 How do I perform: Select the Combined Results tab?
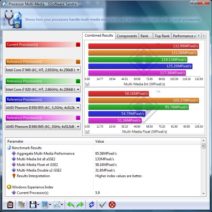tap(99, 35)
